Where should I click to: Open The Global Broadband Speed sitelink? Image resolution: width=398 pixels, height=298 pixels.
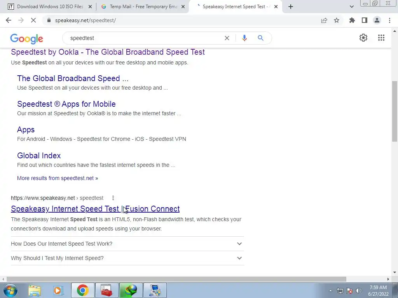(73, 78)
